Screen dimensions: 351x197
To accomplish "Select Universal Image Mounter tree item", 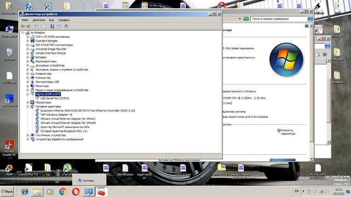I will click(51, 49).
